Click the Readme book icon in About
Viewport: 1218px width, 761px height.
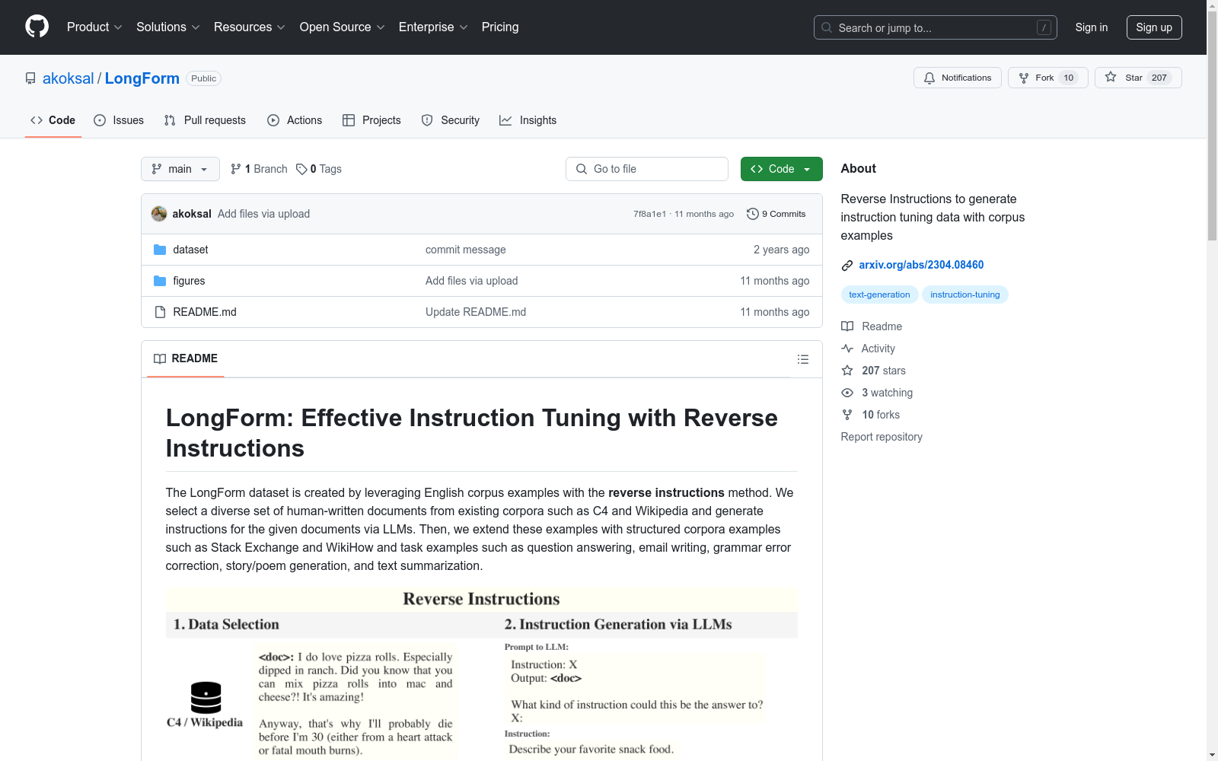tap(847, 326)
